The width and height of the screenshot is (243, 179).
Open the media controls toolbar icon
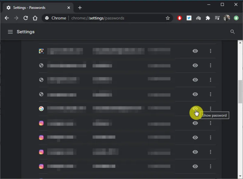(217, 18)
